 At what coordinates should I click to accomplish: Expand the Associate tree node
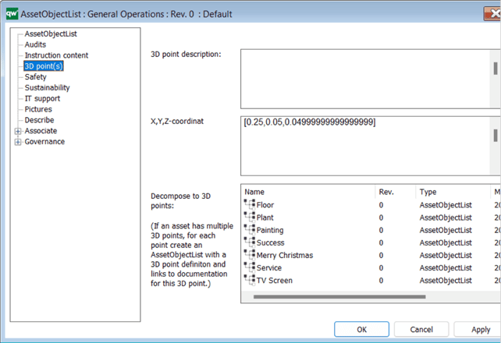point(18,131)
